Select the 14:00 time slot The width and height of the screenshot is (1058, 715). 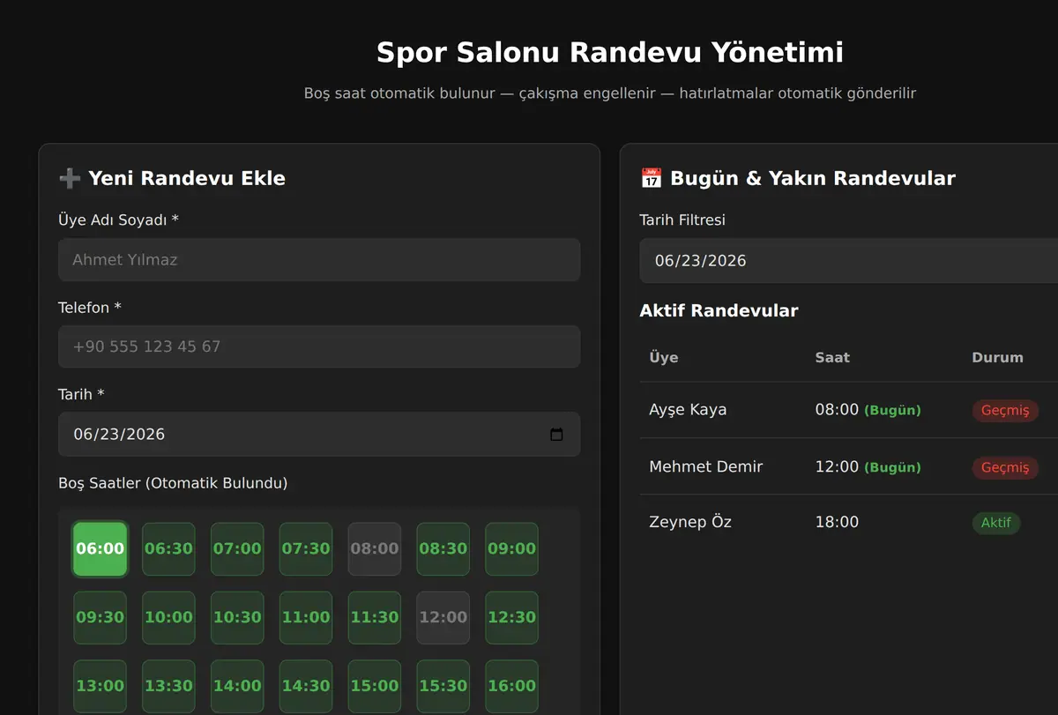point(237,686)
